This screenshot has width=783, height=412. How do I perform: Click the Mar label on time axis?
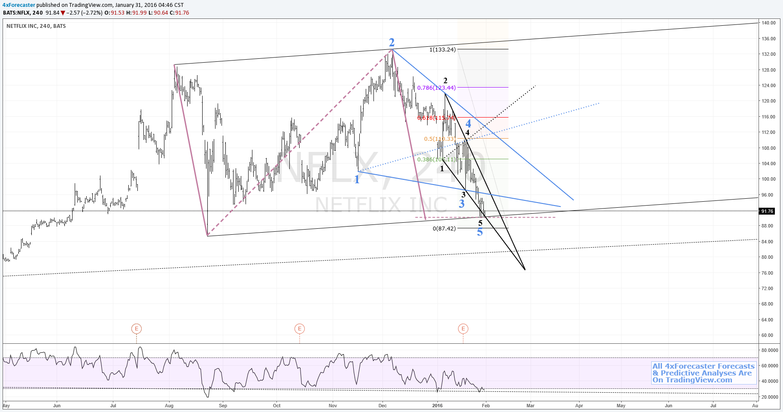(531, 406)
